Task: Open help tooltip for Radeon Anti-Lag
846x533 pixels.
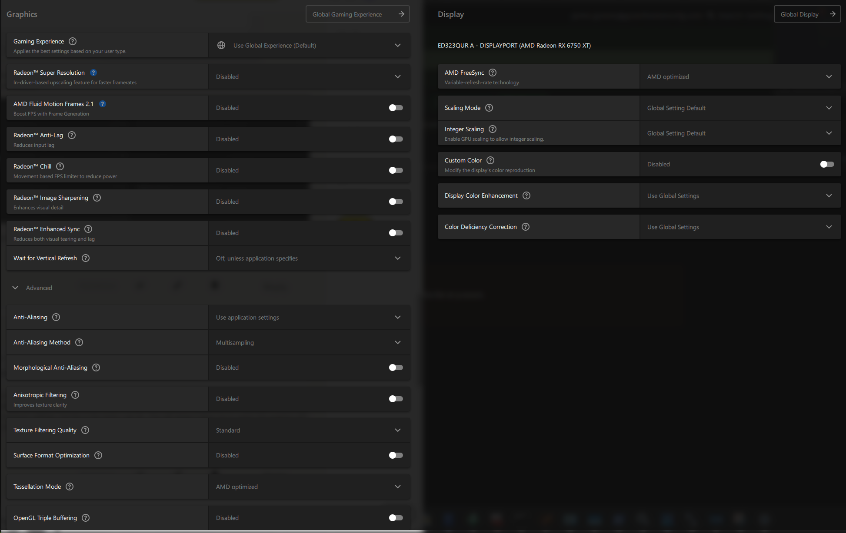Action: pos(72,135)
